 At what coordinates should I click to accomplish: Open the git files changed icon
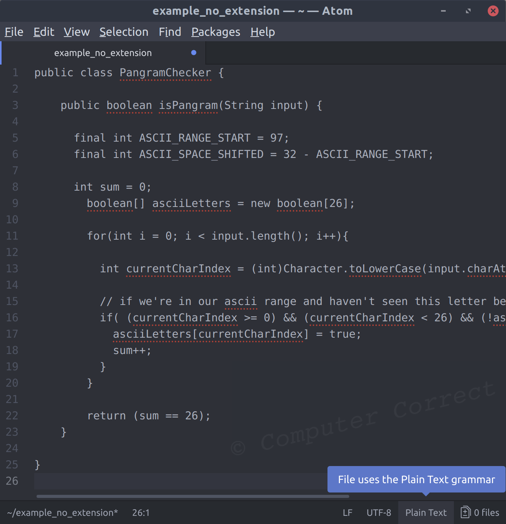[466, 512]
